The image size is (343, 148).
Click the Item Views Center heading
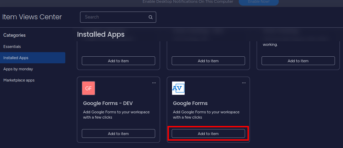click(x=32, y=17)
